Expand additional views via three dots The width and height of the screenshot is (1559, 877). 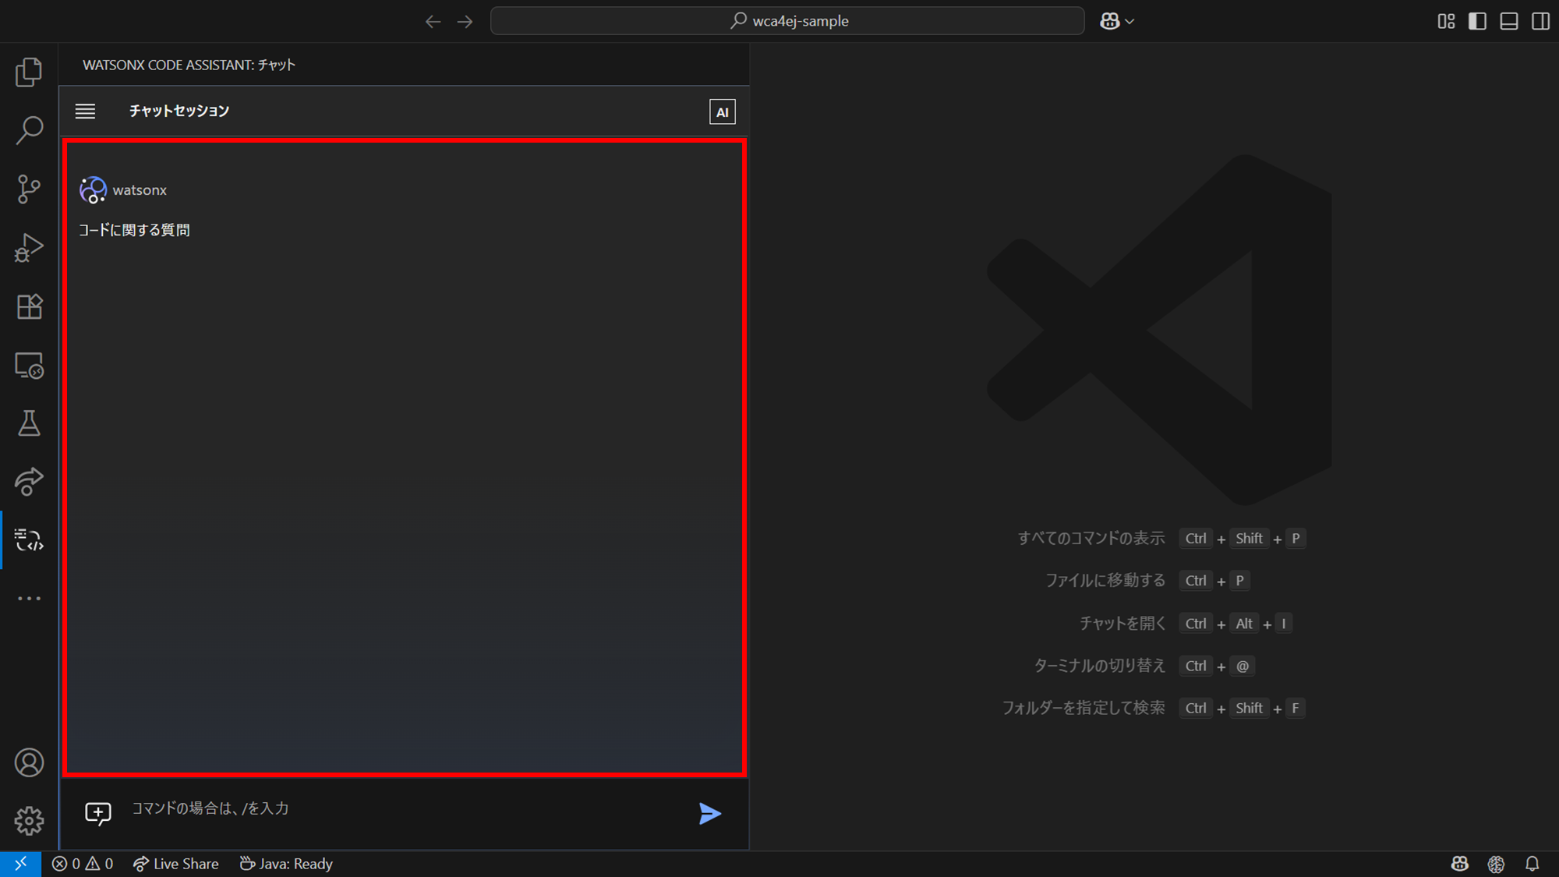(29, 599)
